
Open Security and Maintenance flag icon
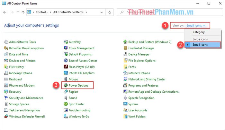[x=6, y=98]
